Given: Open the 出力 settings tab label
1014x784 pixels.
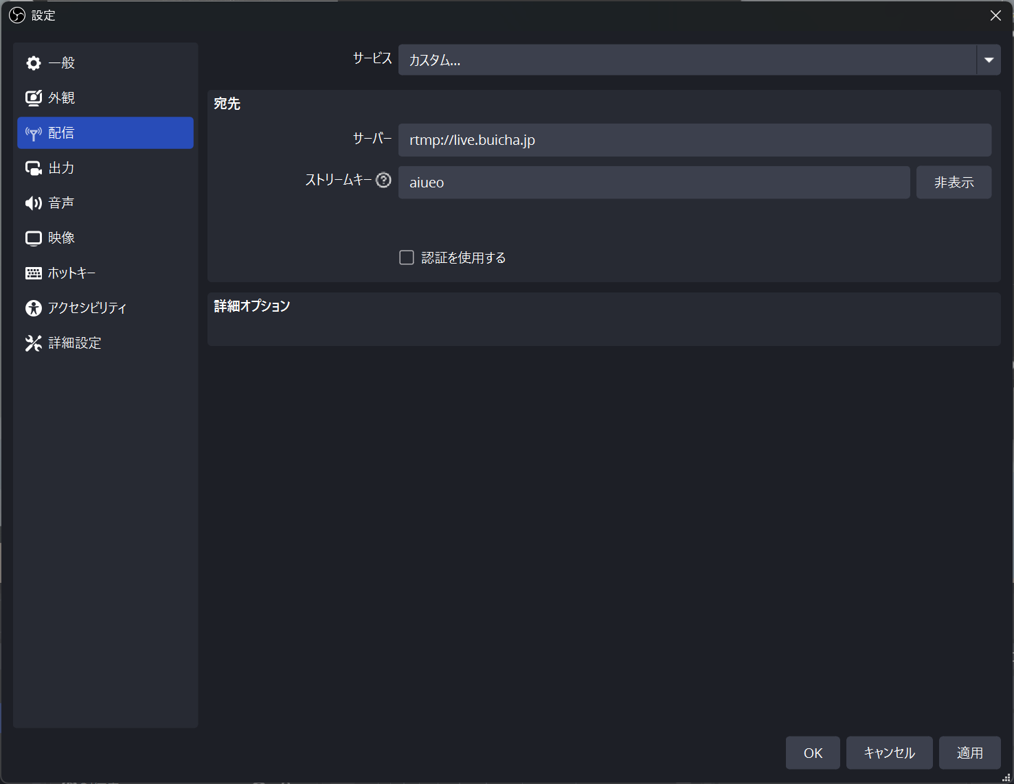Looking at the screenshot, I should (62, 168).
